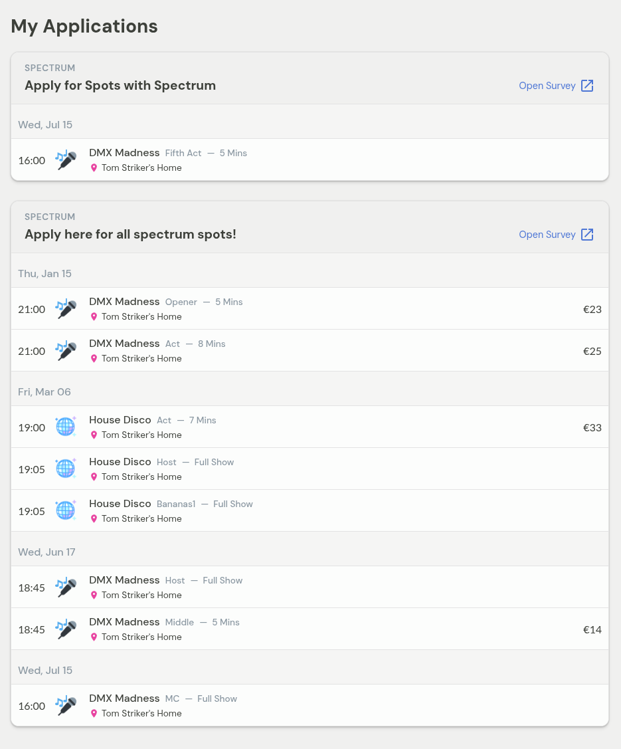
Task: Select the microphone icon on the 18:45 Host row
Action: pos(66,587)
